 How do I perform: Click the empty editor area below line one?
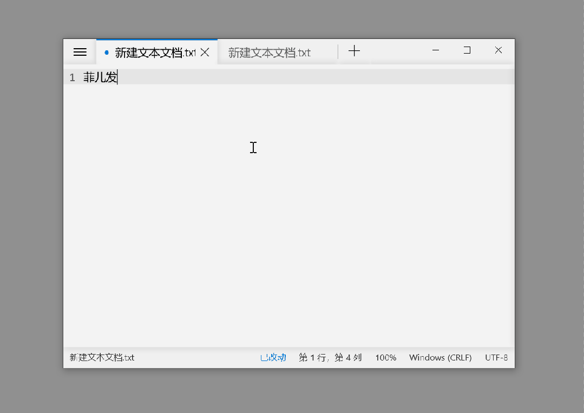click(x=289, y=215)
